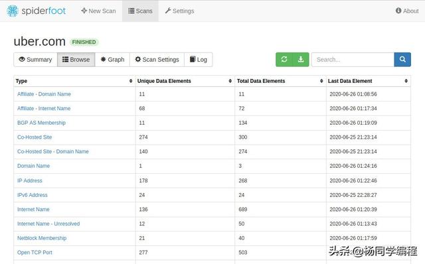
Task: Click the green download button
Action: click(x=301, y=60)
